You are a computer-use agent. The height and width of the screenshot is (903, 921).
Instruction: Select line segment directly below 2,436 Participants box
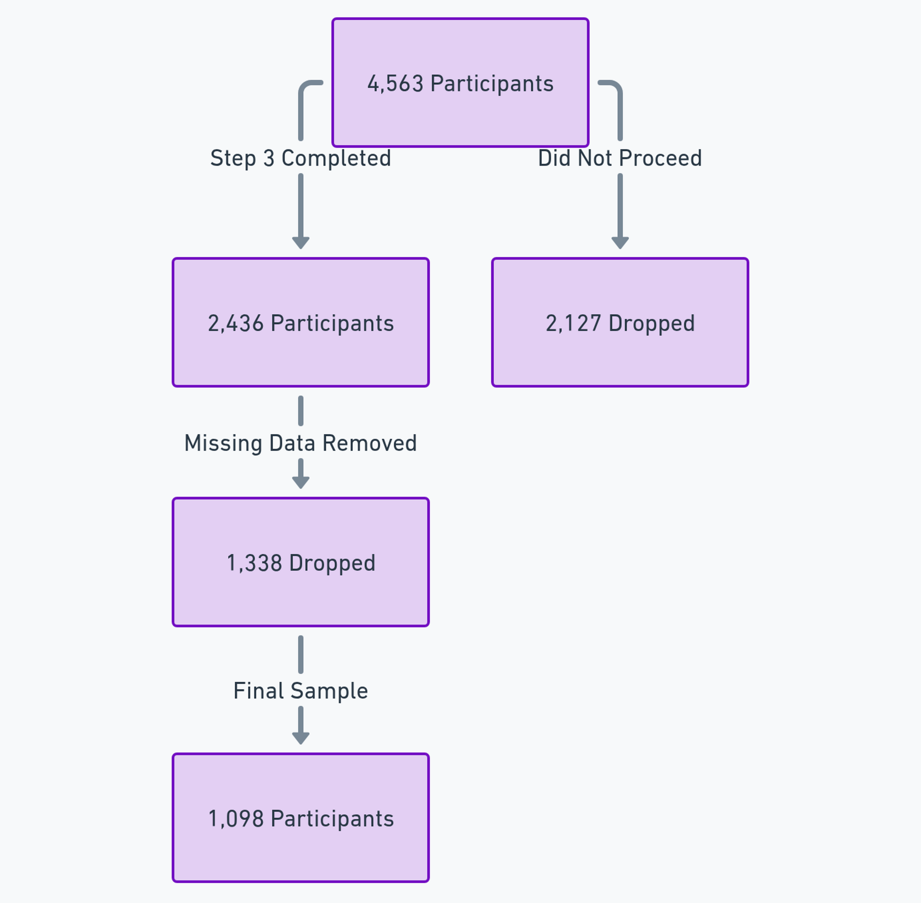pyautogui.click(x=300, y=411)
